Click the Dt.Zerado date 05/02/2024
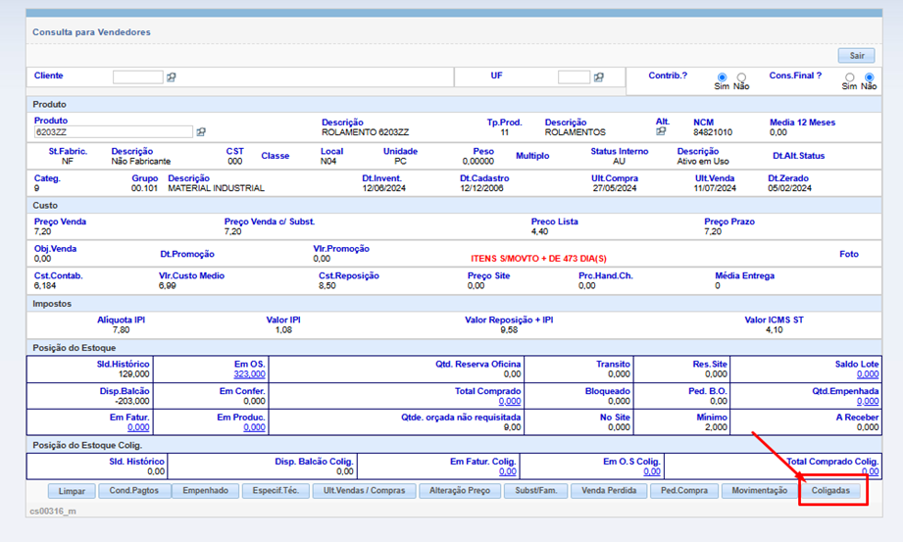903x542 pixels. tap(789, 188)
